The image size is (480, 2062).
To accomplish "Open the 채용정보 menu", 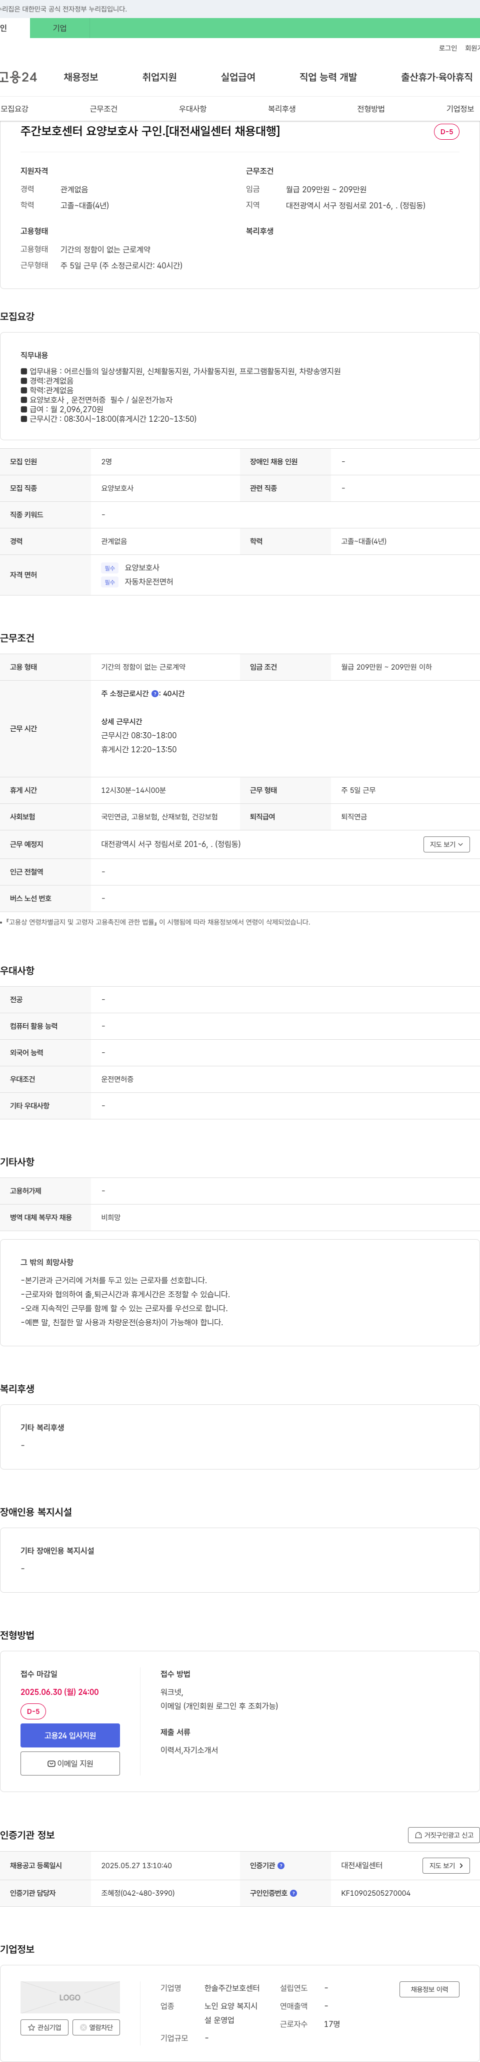I will [x=80, y=77].
